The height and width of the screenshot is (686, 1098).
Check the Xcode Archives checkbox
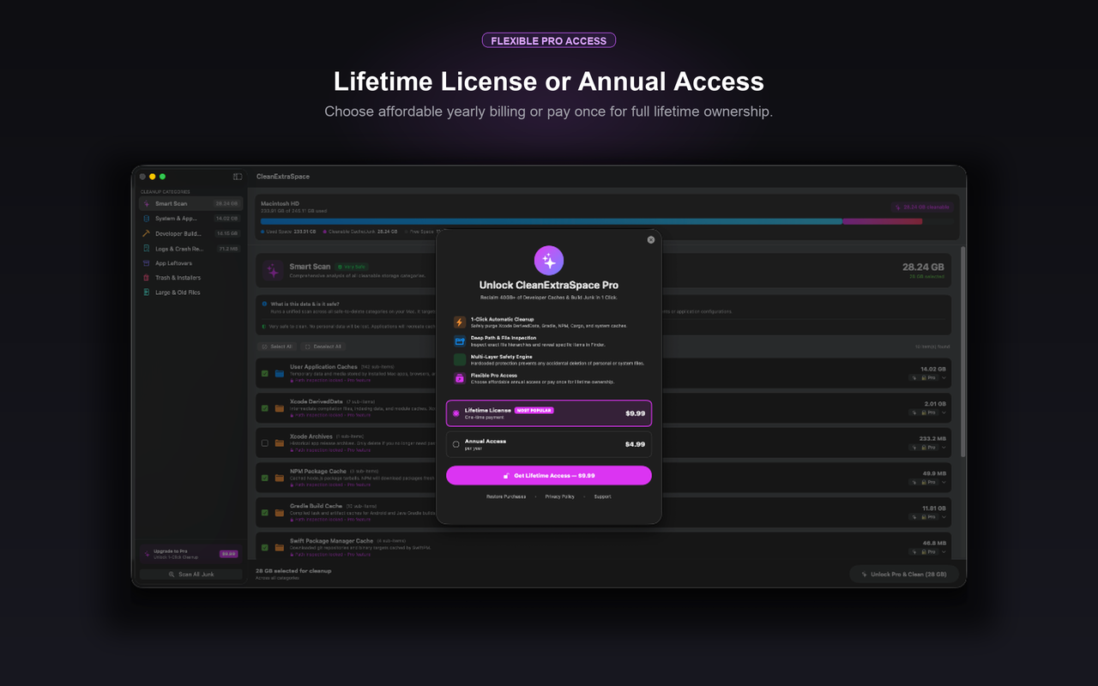tap(265, 442)
